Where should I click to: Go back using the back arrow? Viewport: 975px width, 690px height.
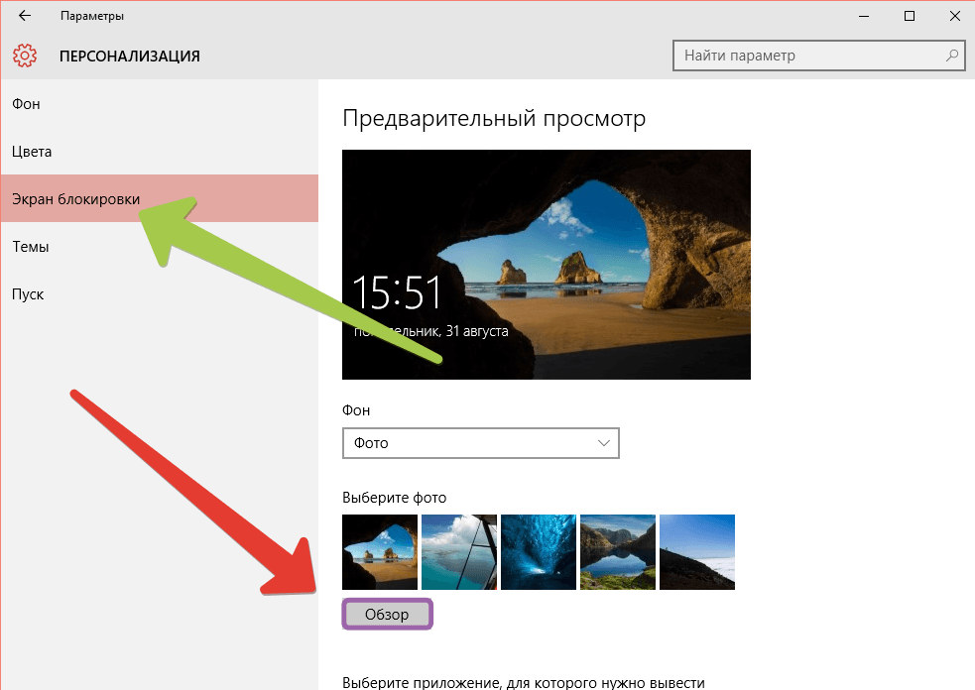point(25,16)
